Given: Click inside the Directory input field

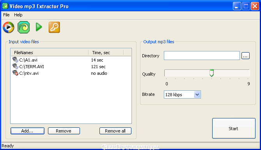Looking at the screenshot, I should point(202,56).
